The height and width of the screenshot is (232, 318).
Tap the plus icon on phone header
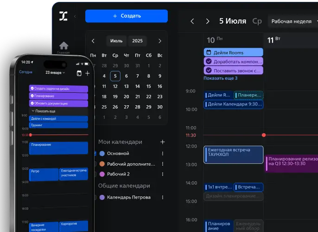pyautogui.click(x=88, y=73)
